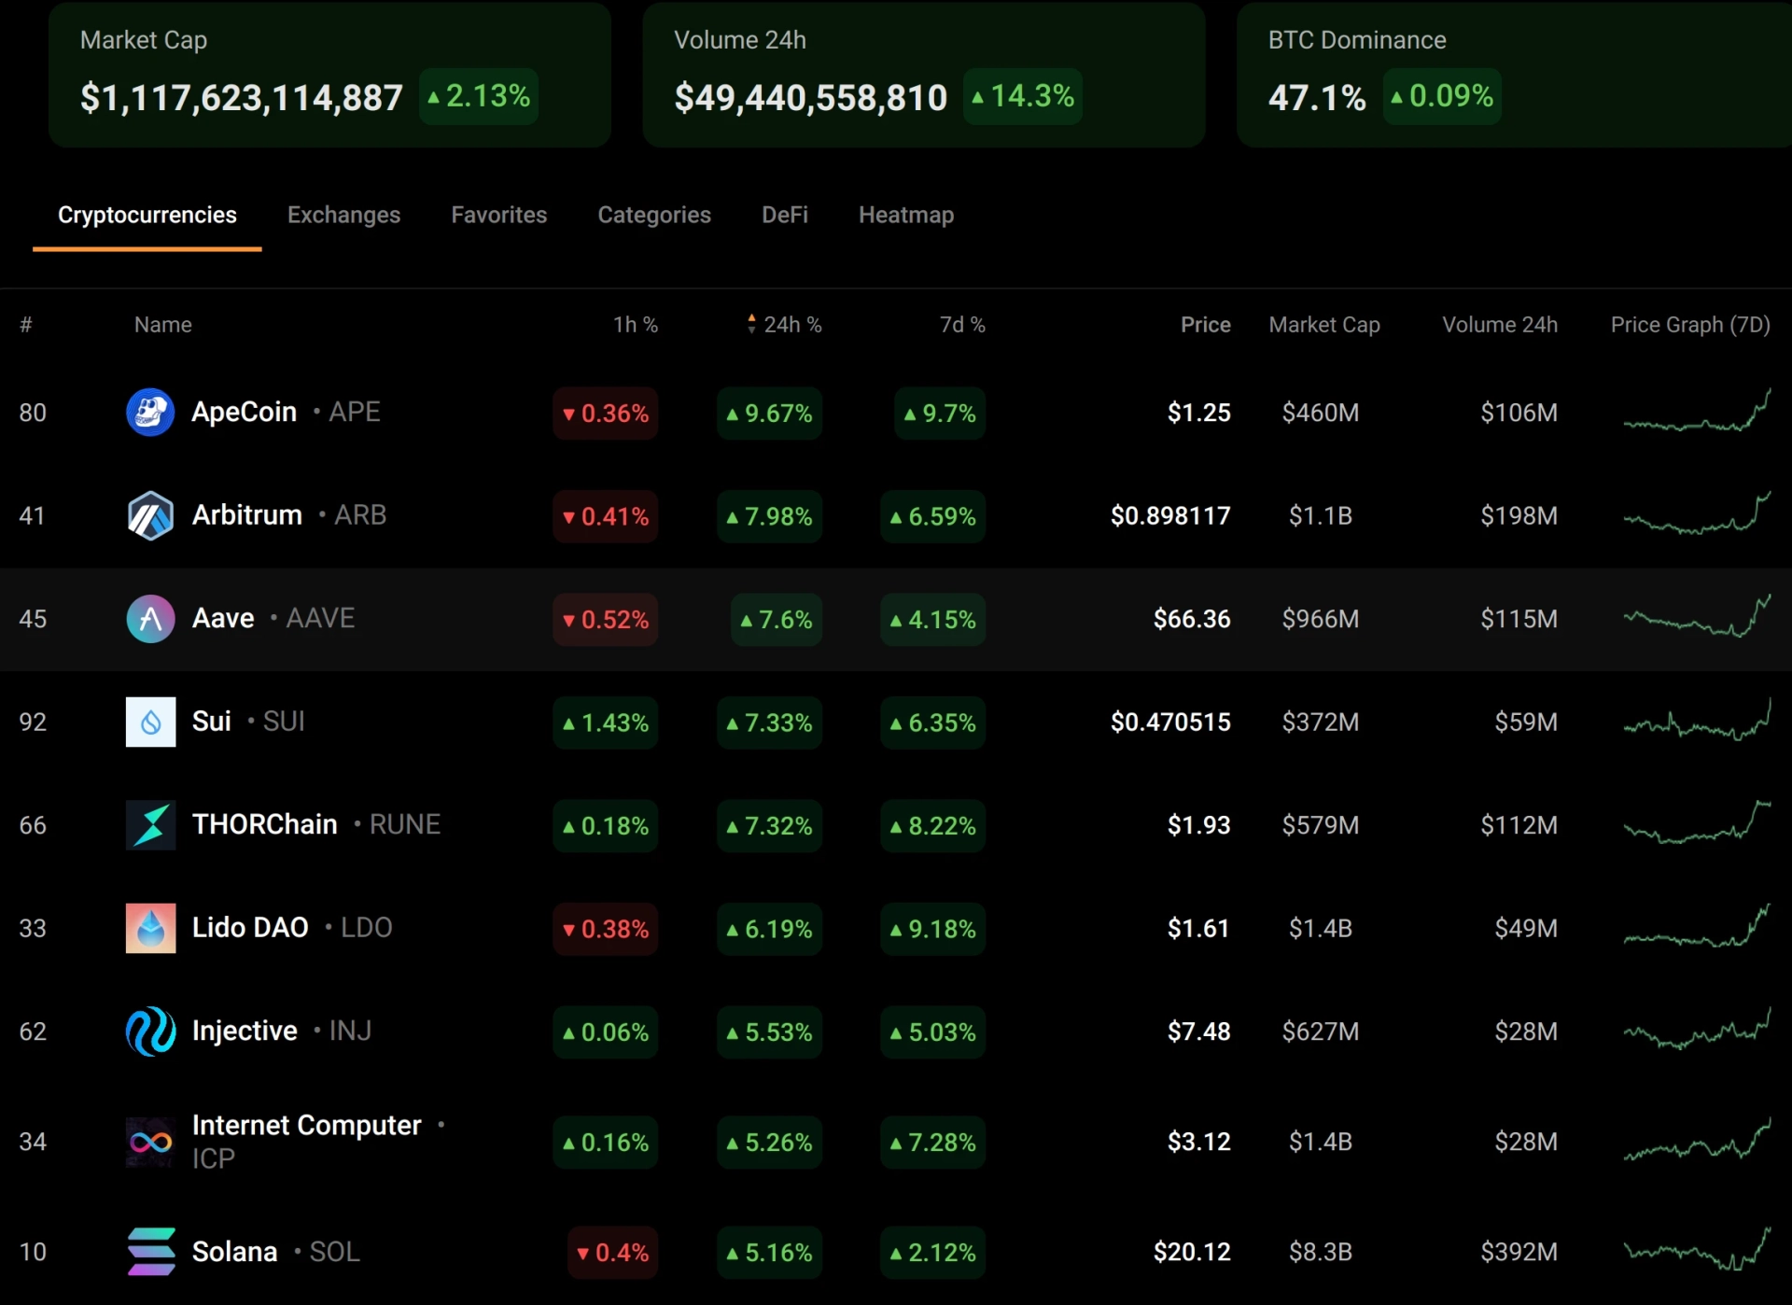The width and height of the screenshot is (1792, 1305).
Task: Switch to the Cryptocurrencies tab
Action: click(x=147, y=215)
